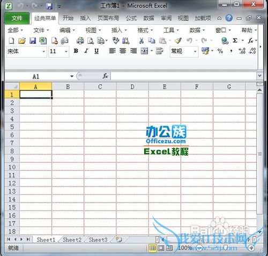The width and height of the screenshot is (268, 256).
Task: Click the Save icon in Quick Access Toolbar
Action: tap(49, 6)
